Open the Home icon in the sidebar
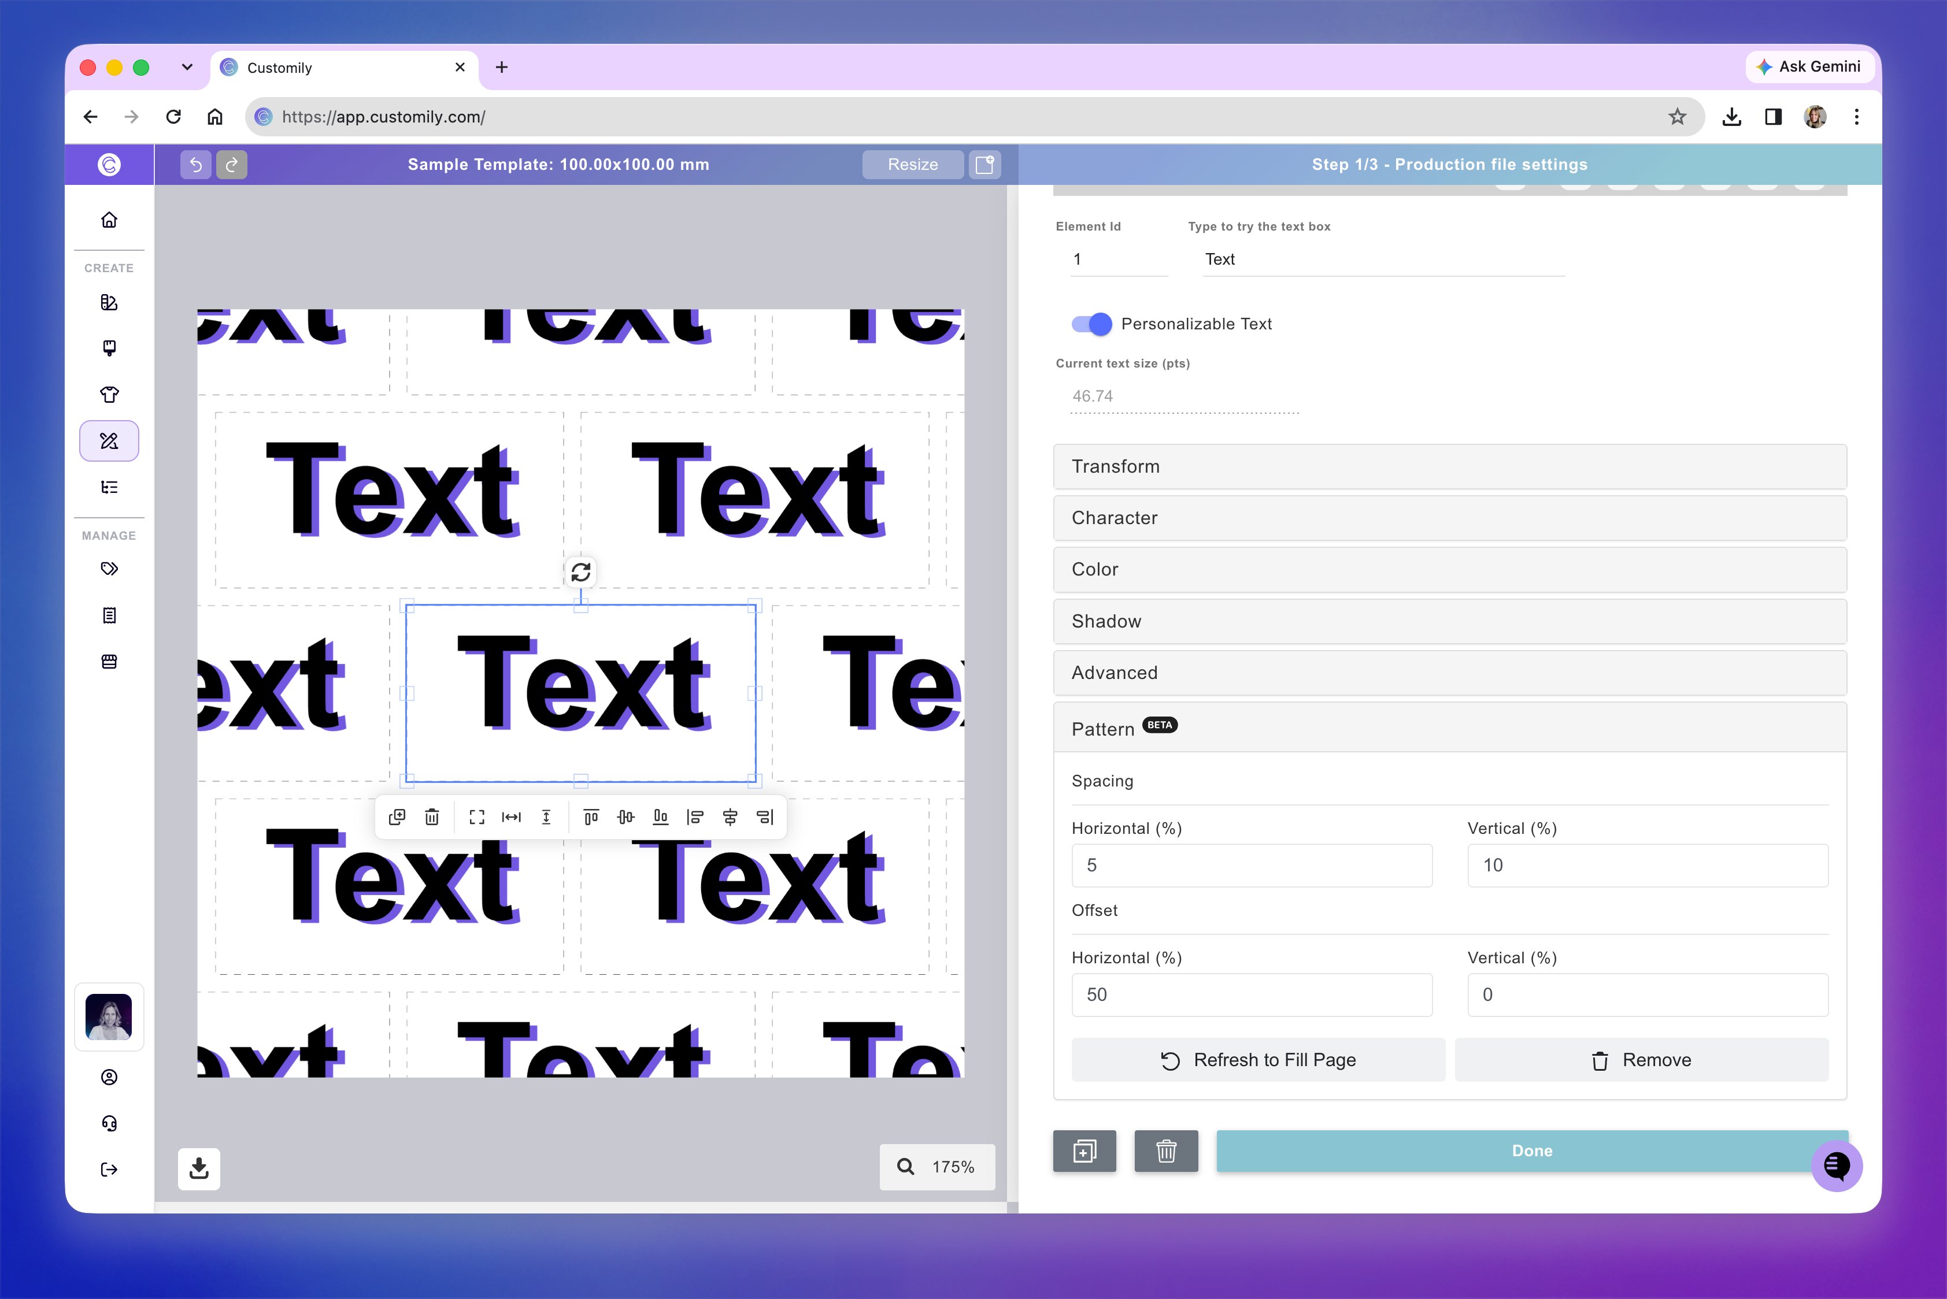The image size is (1947, 1299). point(109,220)
